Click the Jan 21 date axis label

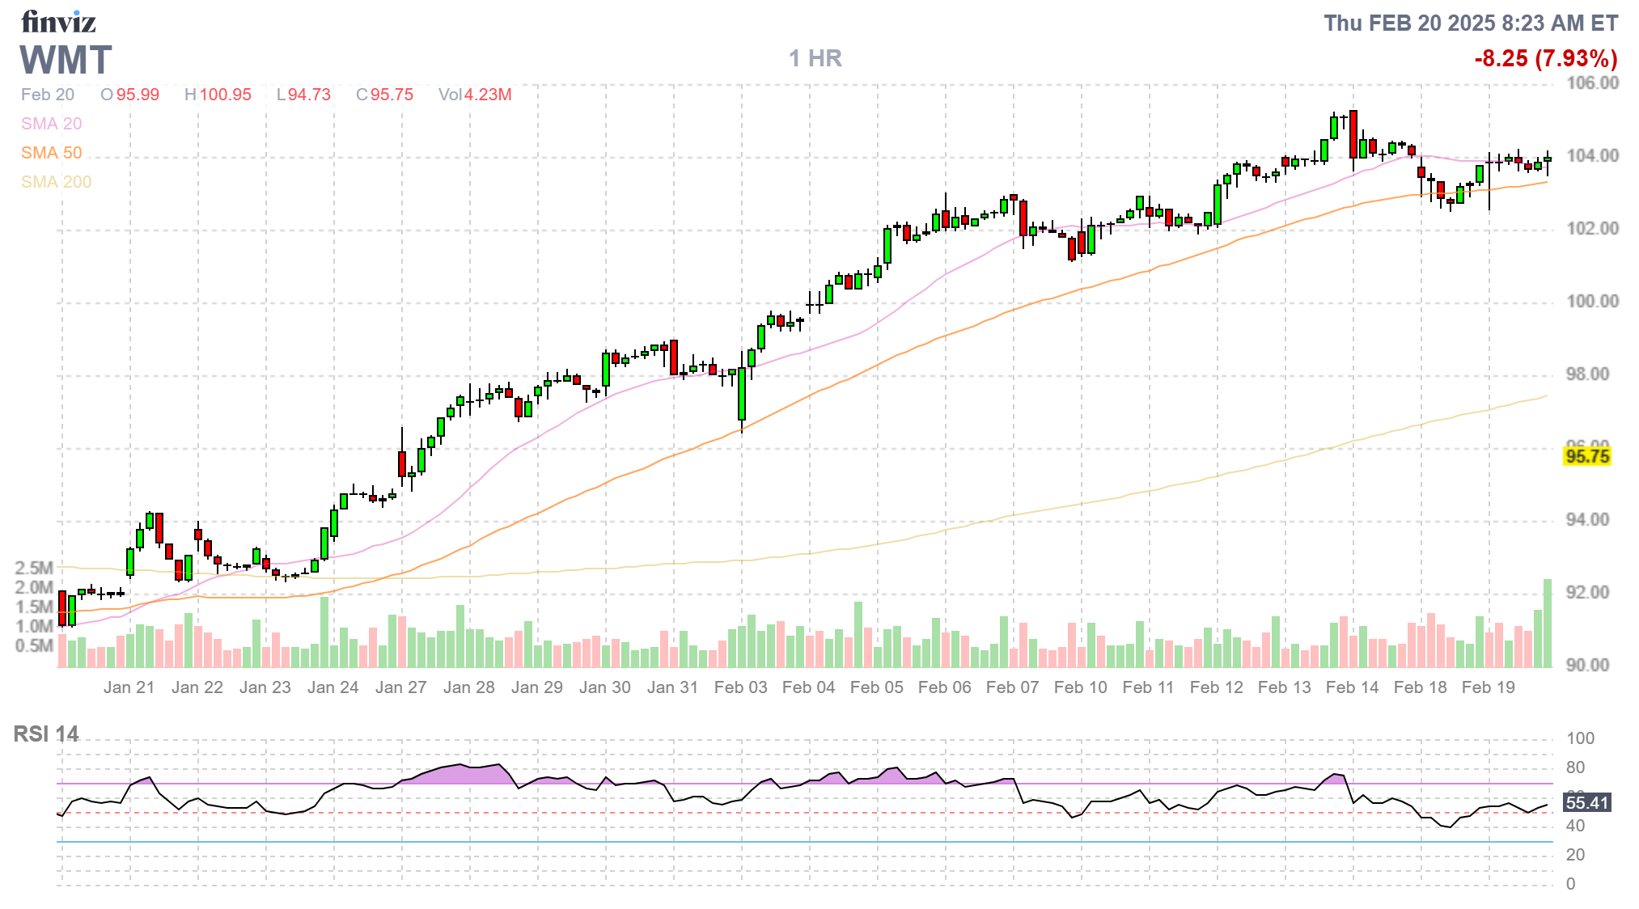click(129, 687)
